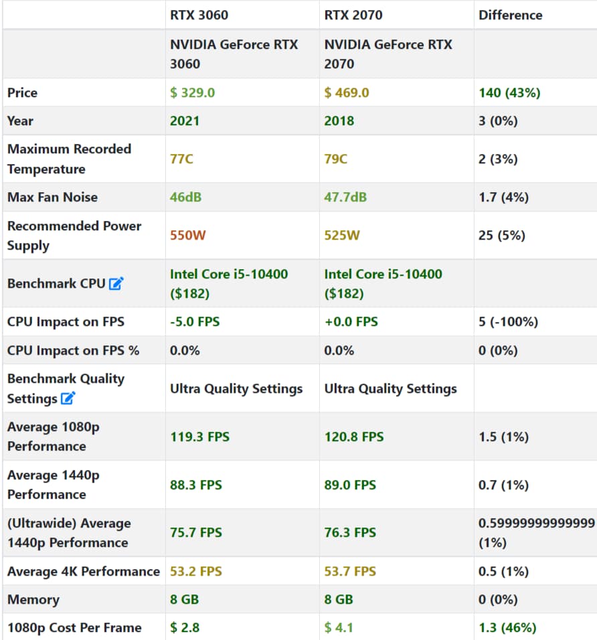Click the Difference column header
This screenshot has height=640, width=597.
(x=510, y=15)
